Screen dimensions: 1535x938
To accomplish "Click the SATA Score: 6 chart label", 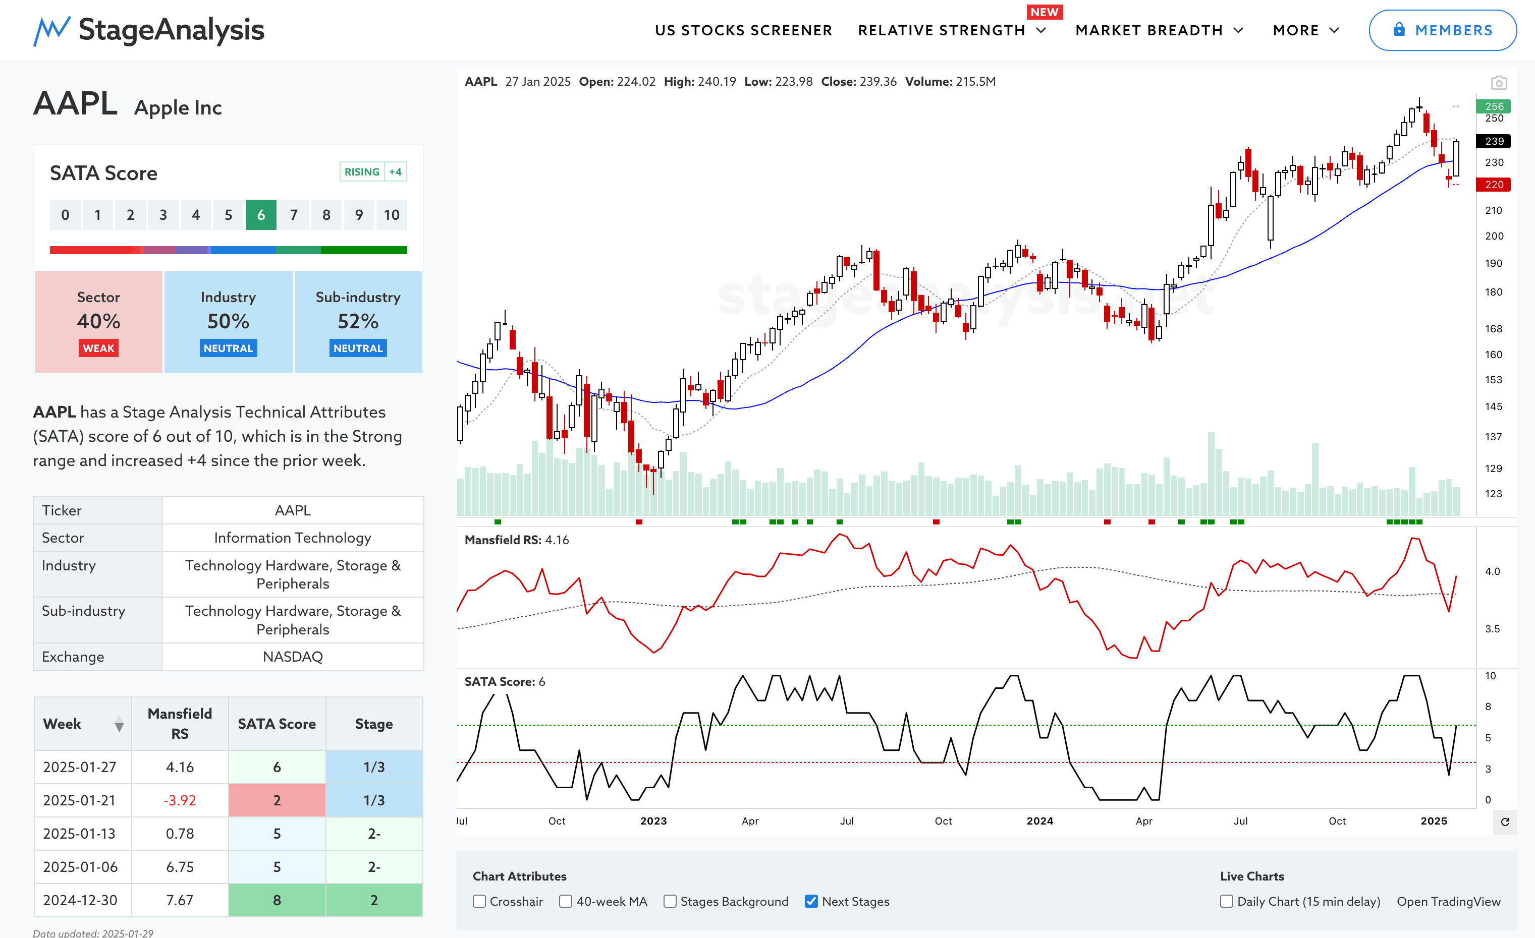I will point(505,681).
